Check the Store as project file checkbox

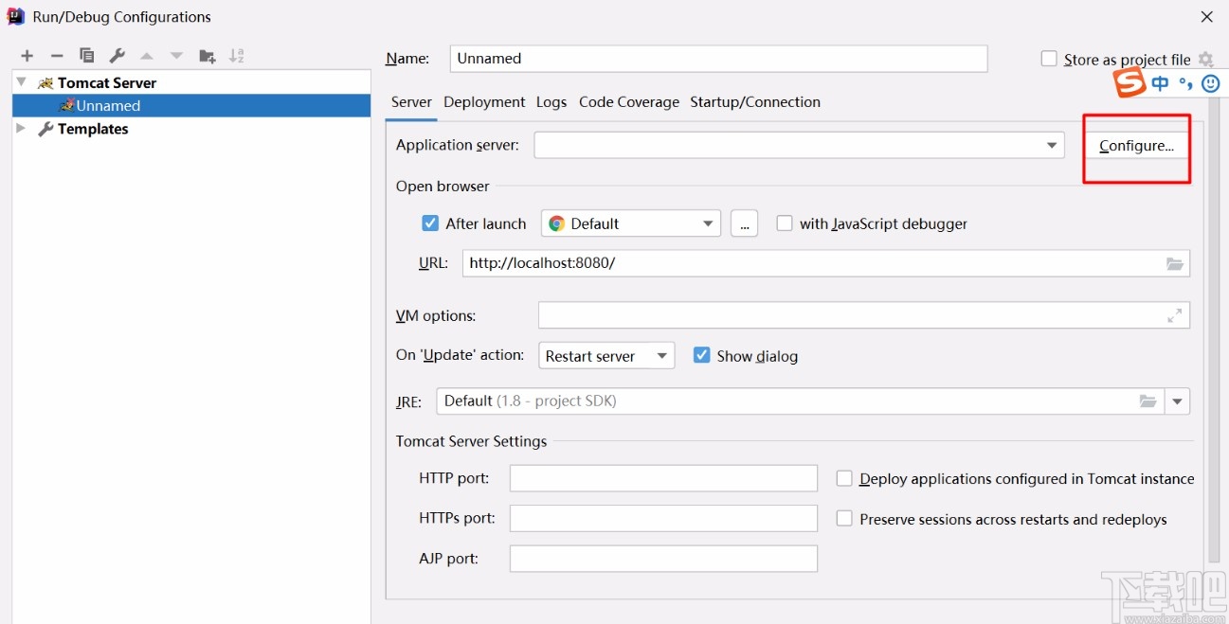1049,58
